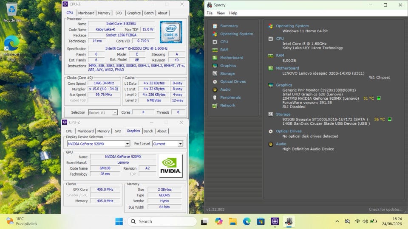Switch to the CPU-Z taskbar icon

pyautogui.click(x=275, y=221)
